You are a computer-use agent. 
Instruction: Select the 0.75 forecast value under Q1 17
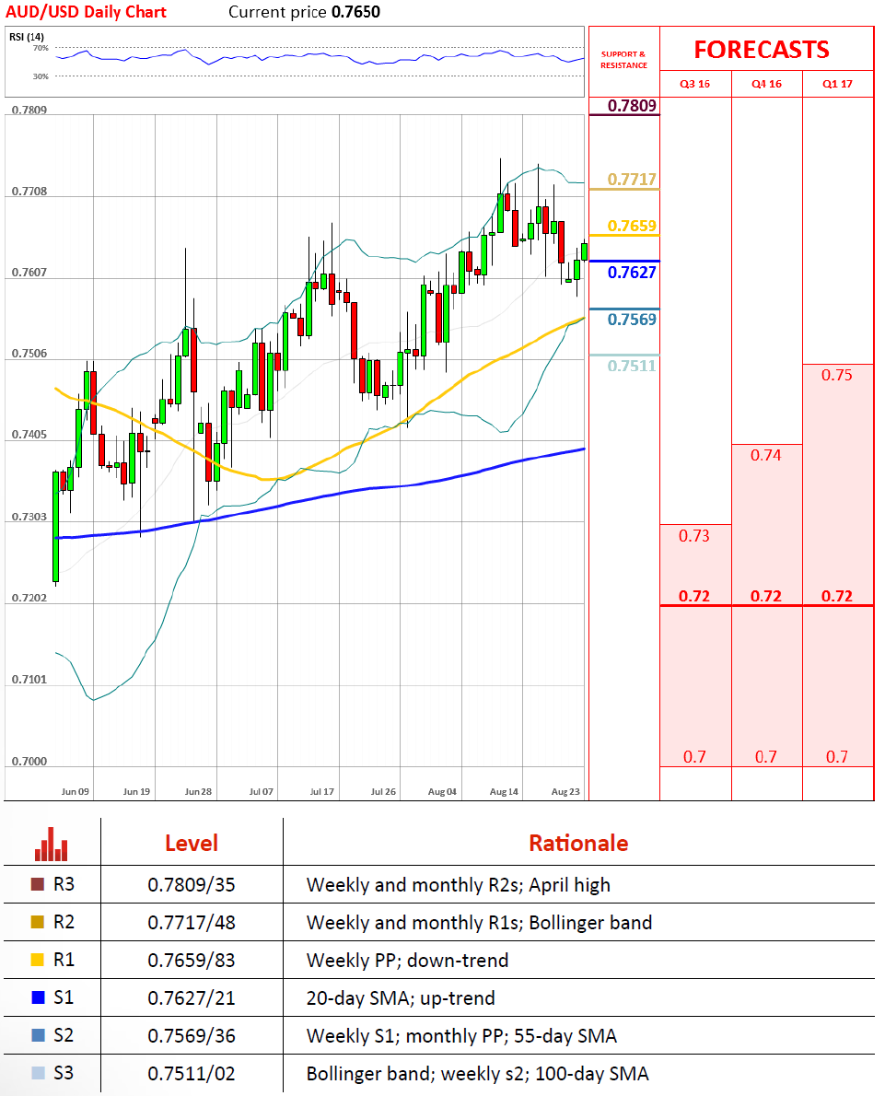(x=837, y=375)
